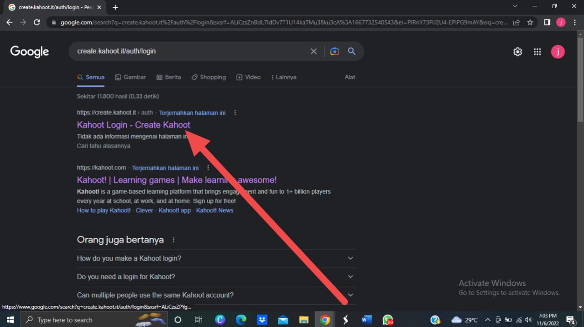
Task: Run the search with the magnifier button
Action: pos(351,51)
